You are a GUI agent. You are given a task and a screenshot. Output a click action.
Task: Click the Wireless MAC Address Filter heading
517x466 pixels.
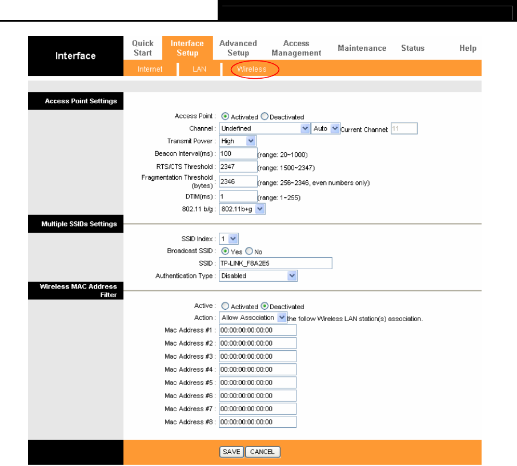click(78, 290)
